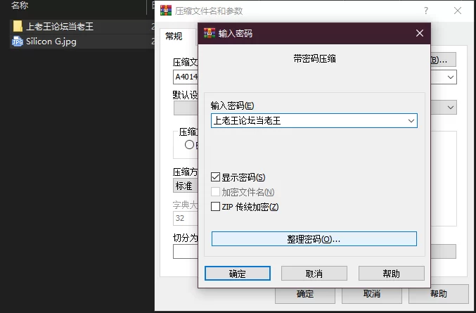This screenshot has width=476, height=313.
Task: Click the ? help button in title bar
Action: pos(426,11)
